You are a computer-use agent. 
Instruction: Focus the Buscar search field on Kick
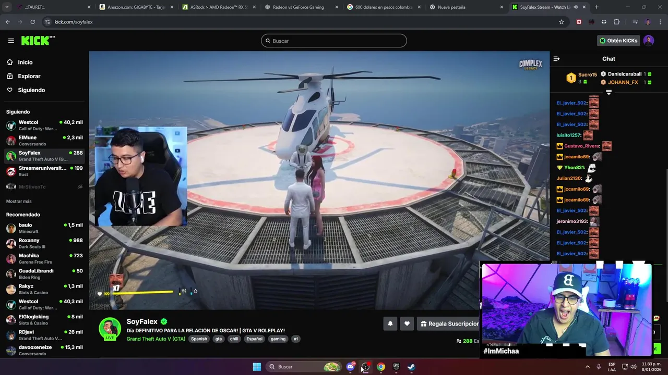tap(333, 41)
